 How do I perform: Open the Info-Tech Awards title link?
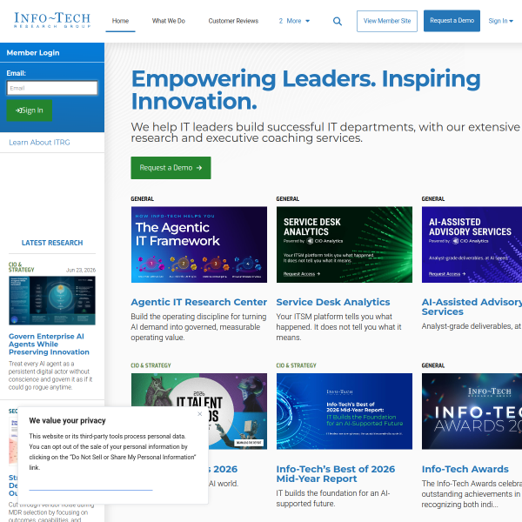pyautogui.click(x=465, y=469)
